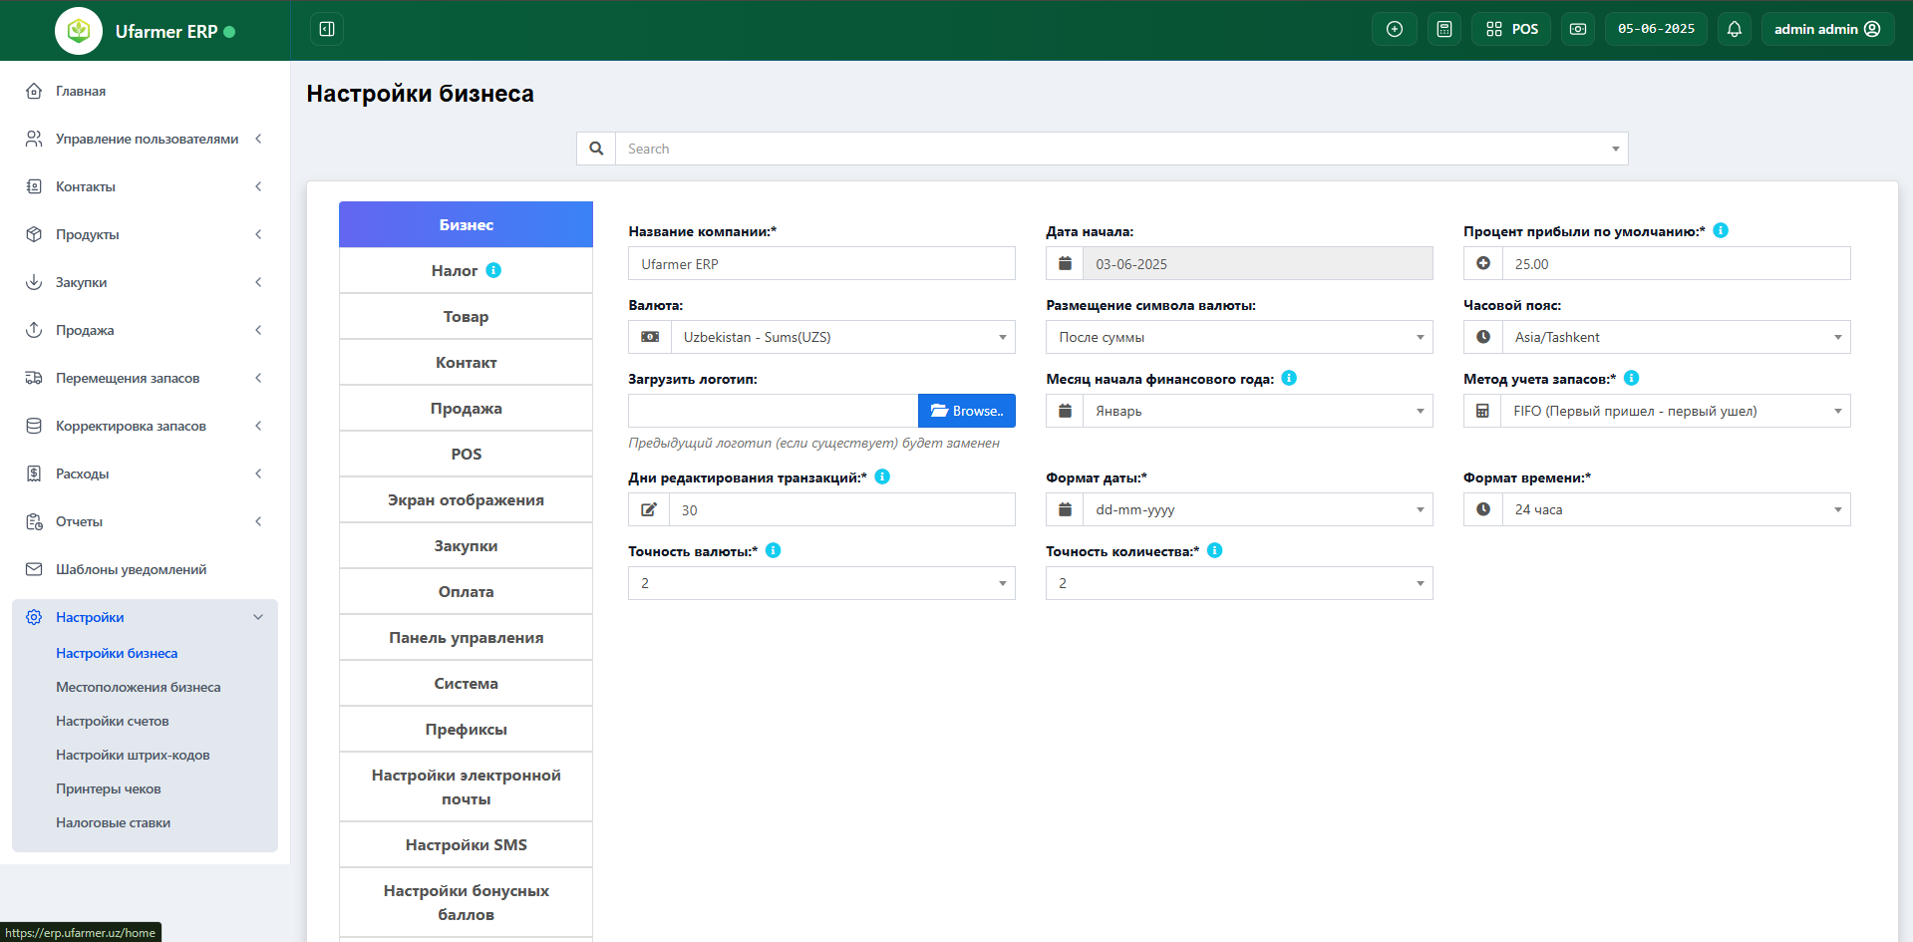
Task: Click the Browse button for logo upload
Action: [966, 411]
